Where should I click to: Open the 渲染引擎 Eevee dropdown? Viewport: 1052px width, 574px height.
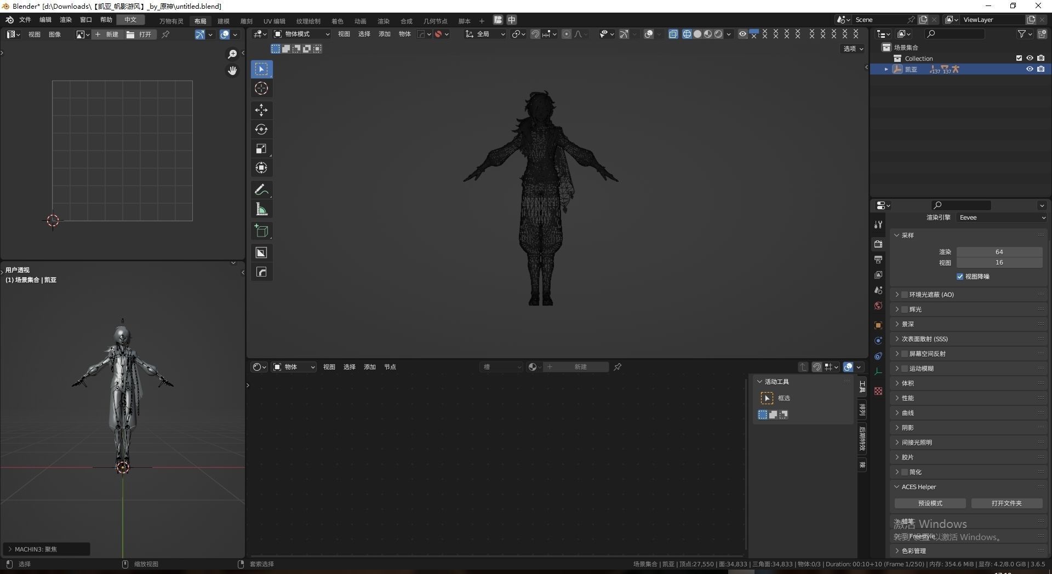(1002, 217)
